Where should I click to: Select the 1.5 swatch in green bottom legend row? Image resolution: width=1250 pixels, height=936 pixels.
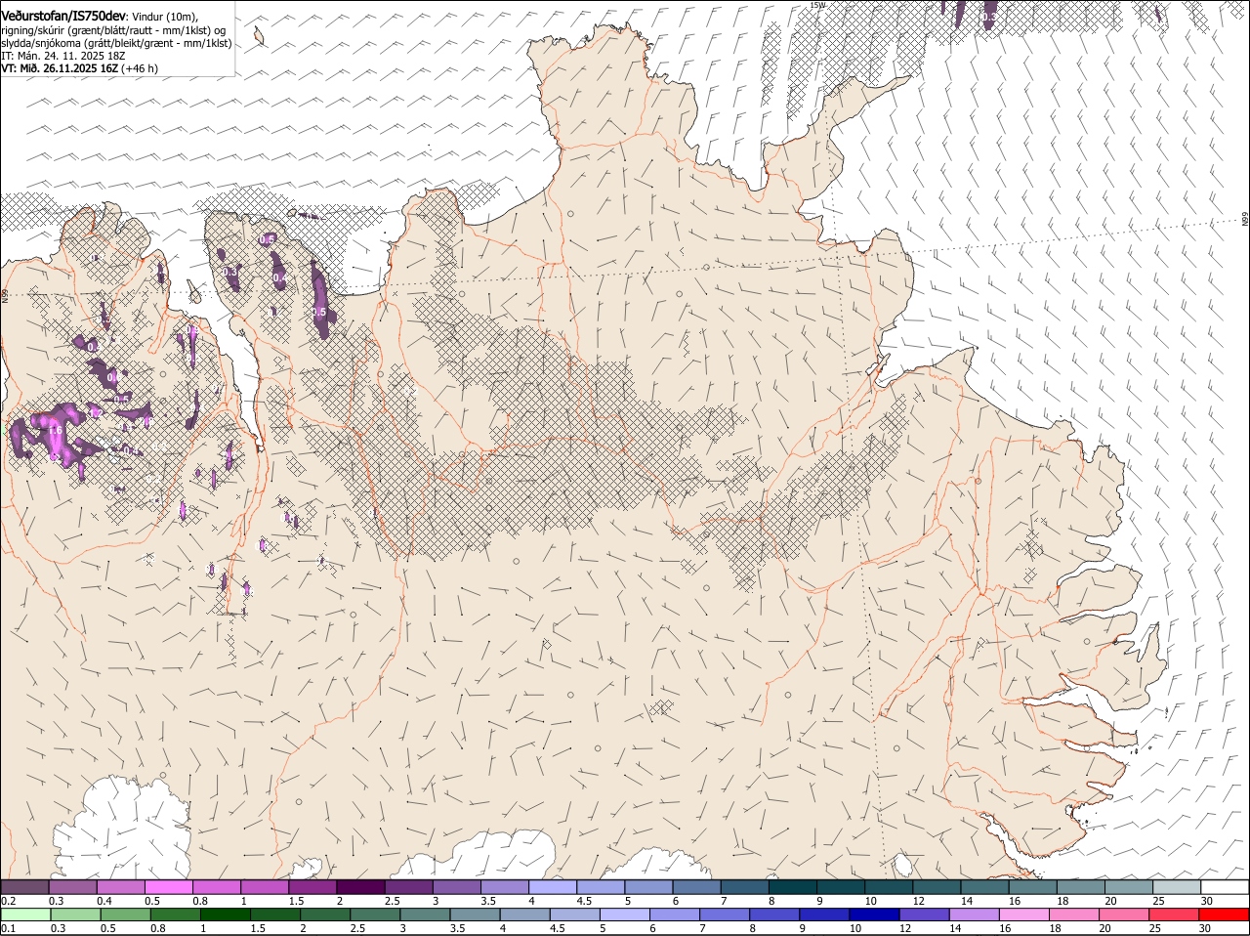[x=275, y=915]
